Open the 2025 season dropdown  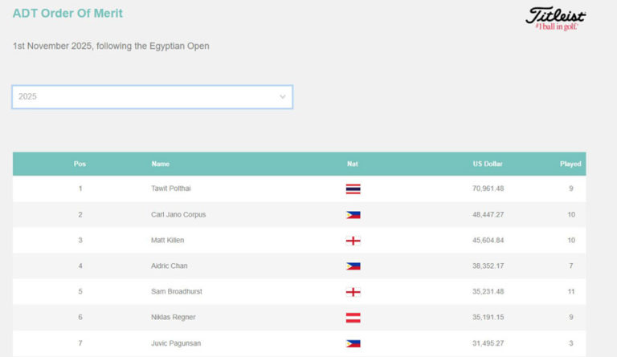(152, 97)
